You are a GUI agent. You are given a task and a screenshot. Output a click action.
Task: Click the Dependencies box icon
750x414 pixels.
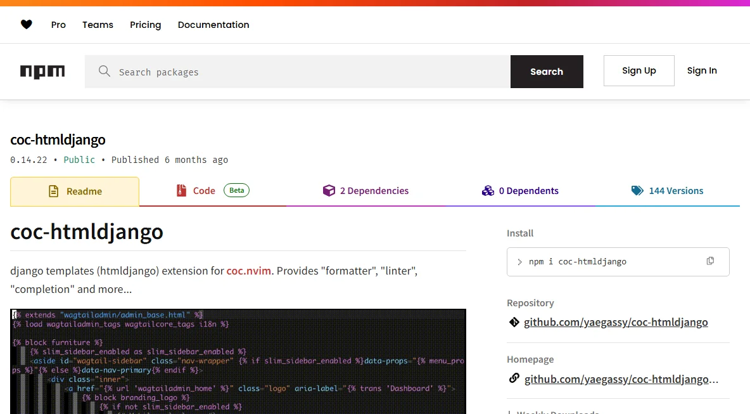pos(329,190)
